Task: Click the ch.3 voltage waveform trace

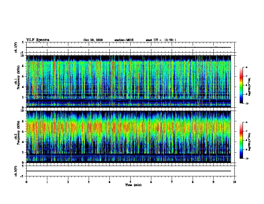Action: pyautogui.click(x=129, y=171)
